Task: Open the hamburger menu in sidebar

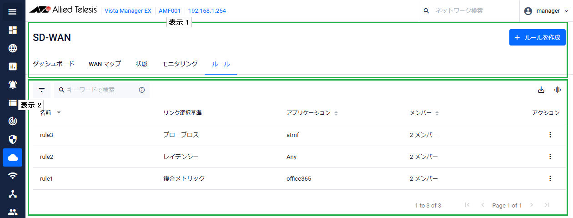Action: 13,12
